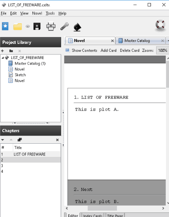Click the card title 1. LIST OF FREEWARE

101,97
